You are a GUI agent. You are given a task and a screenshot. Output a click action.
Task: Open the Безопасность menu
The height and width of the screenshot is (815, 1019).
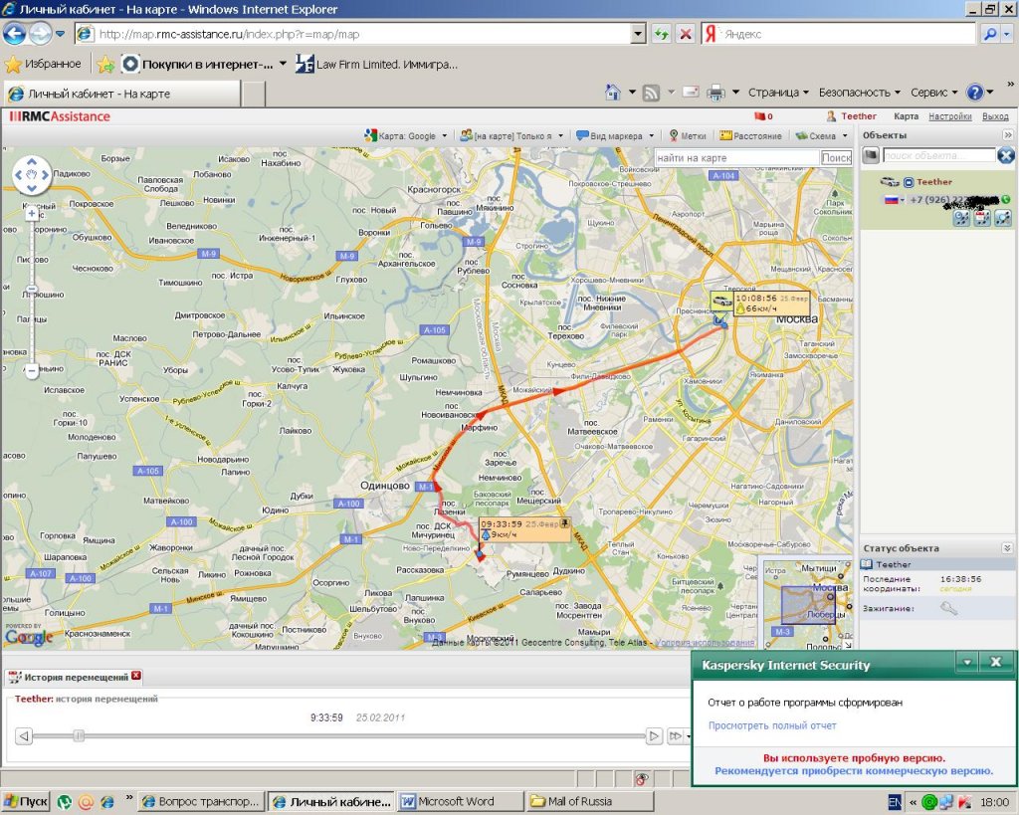[x=859, y=93]
